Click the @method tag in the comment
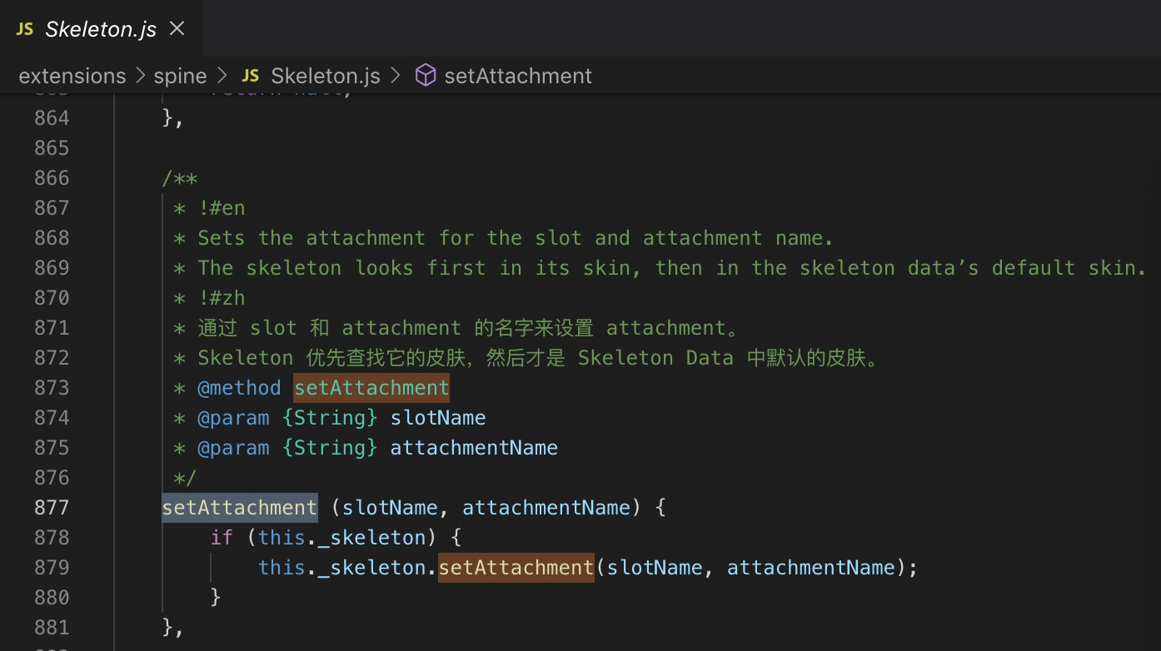This screenshot has height=651, width=1161. point(239,388)
